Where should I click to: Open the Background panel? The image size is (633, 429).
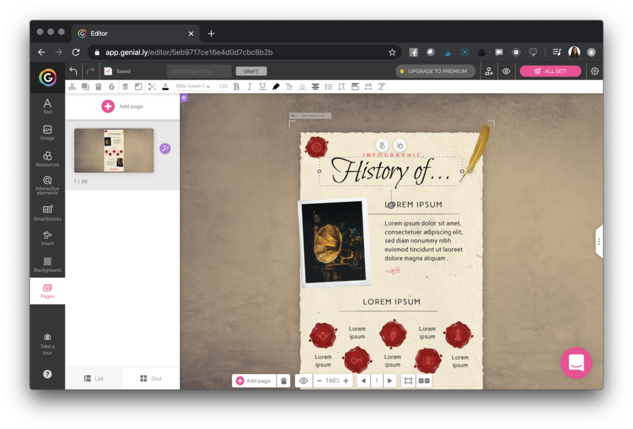[47, 264]
